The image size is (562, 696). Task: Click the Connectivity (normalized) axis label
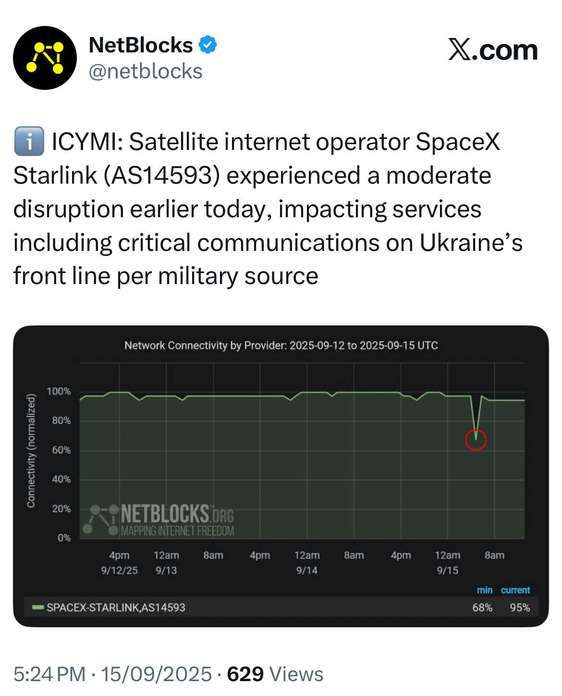(x=31, y=450)
